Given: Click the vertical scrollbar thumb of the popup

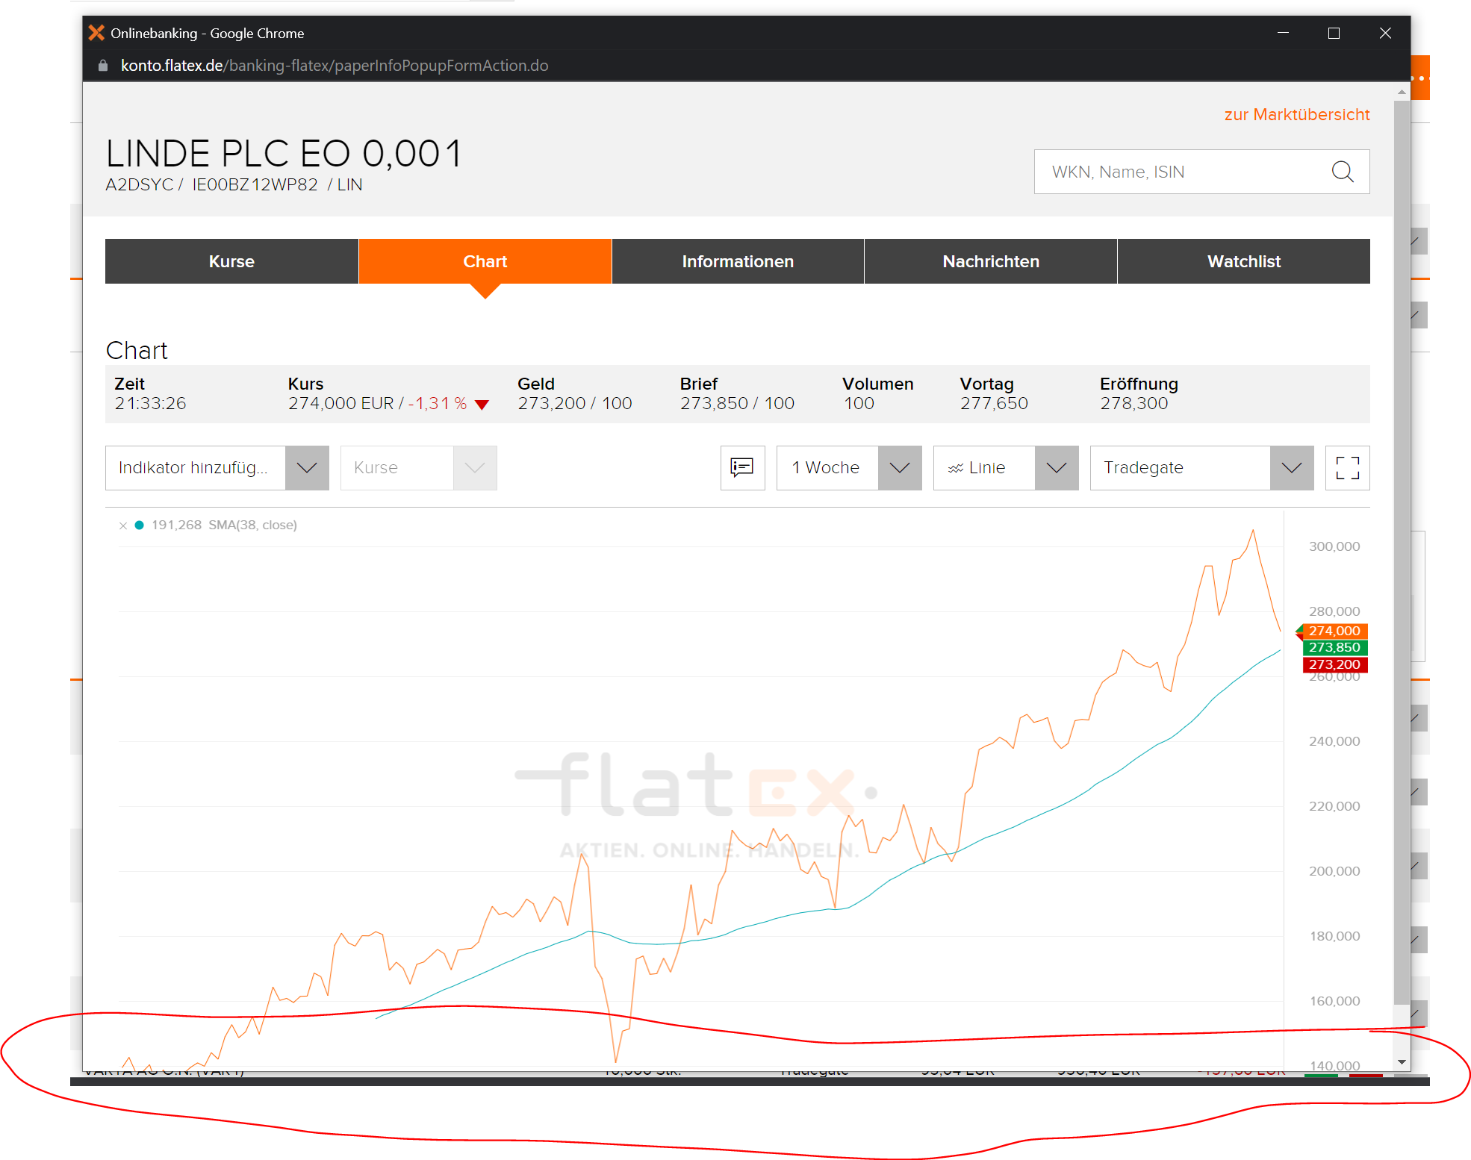Looking at the screenshot, I should pyautogui.click(x=1402, y=552).
